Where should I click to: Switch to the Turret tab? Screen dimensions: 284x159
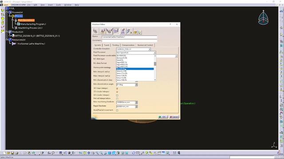tap(106, 45)
